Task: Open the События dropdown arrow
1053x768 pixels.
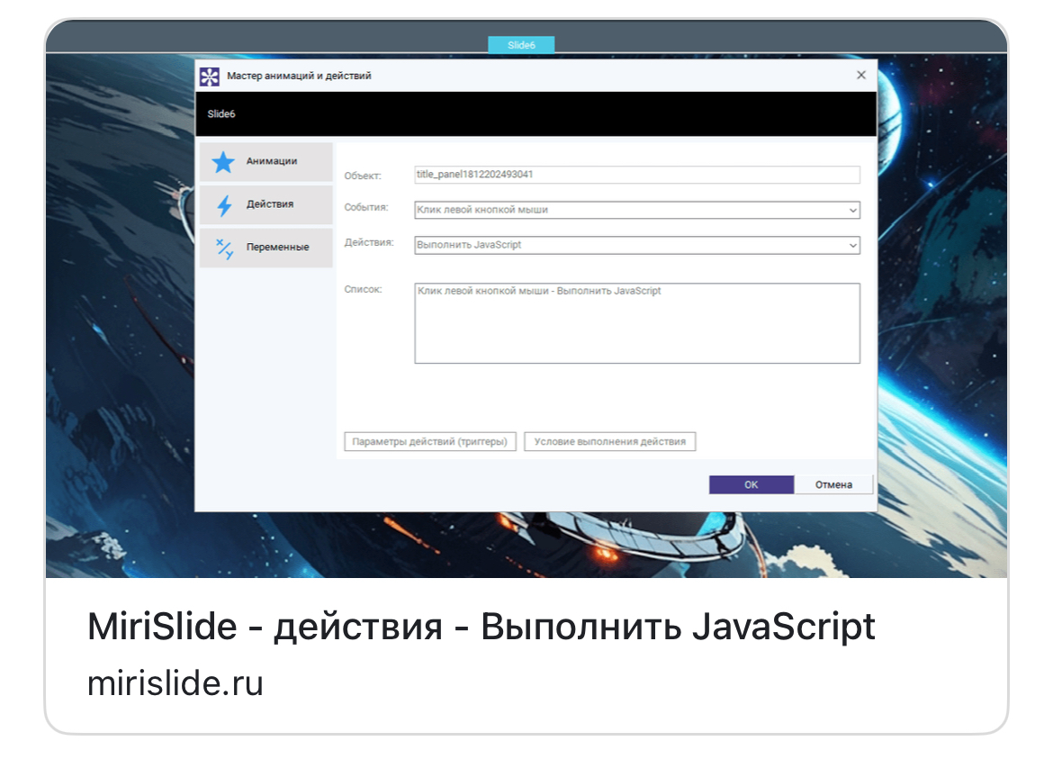Action: tap(852, 210)
